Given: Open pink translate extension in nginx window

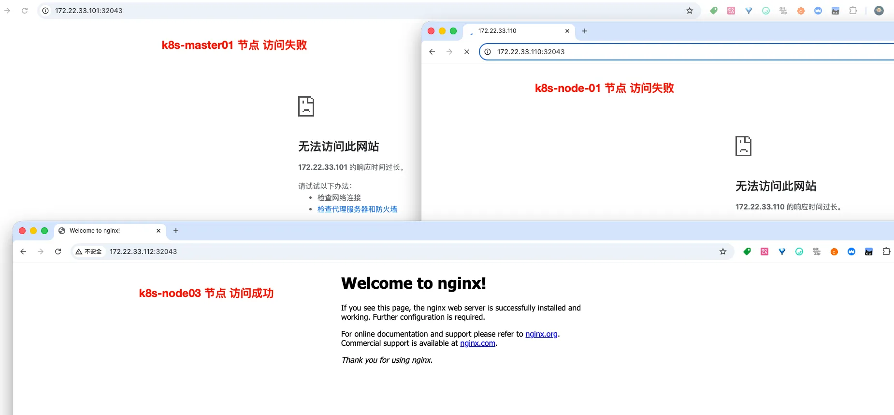Looking at the screenshot, I should 764,252.
